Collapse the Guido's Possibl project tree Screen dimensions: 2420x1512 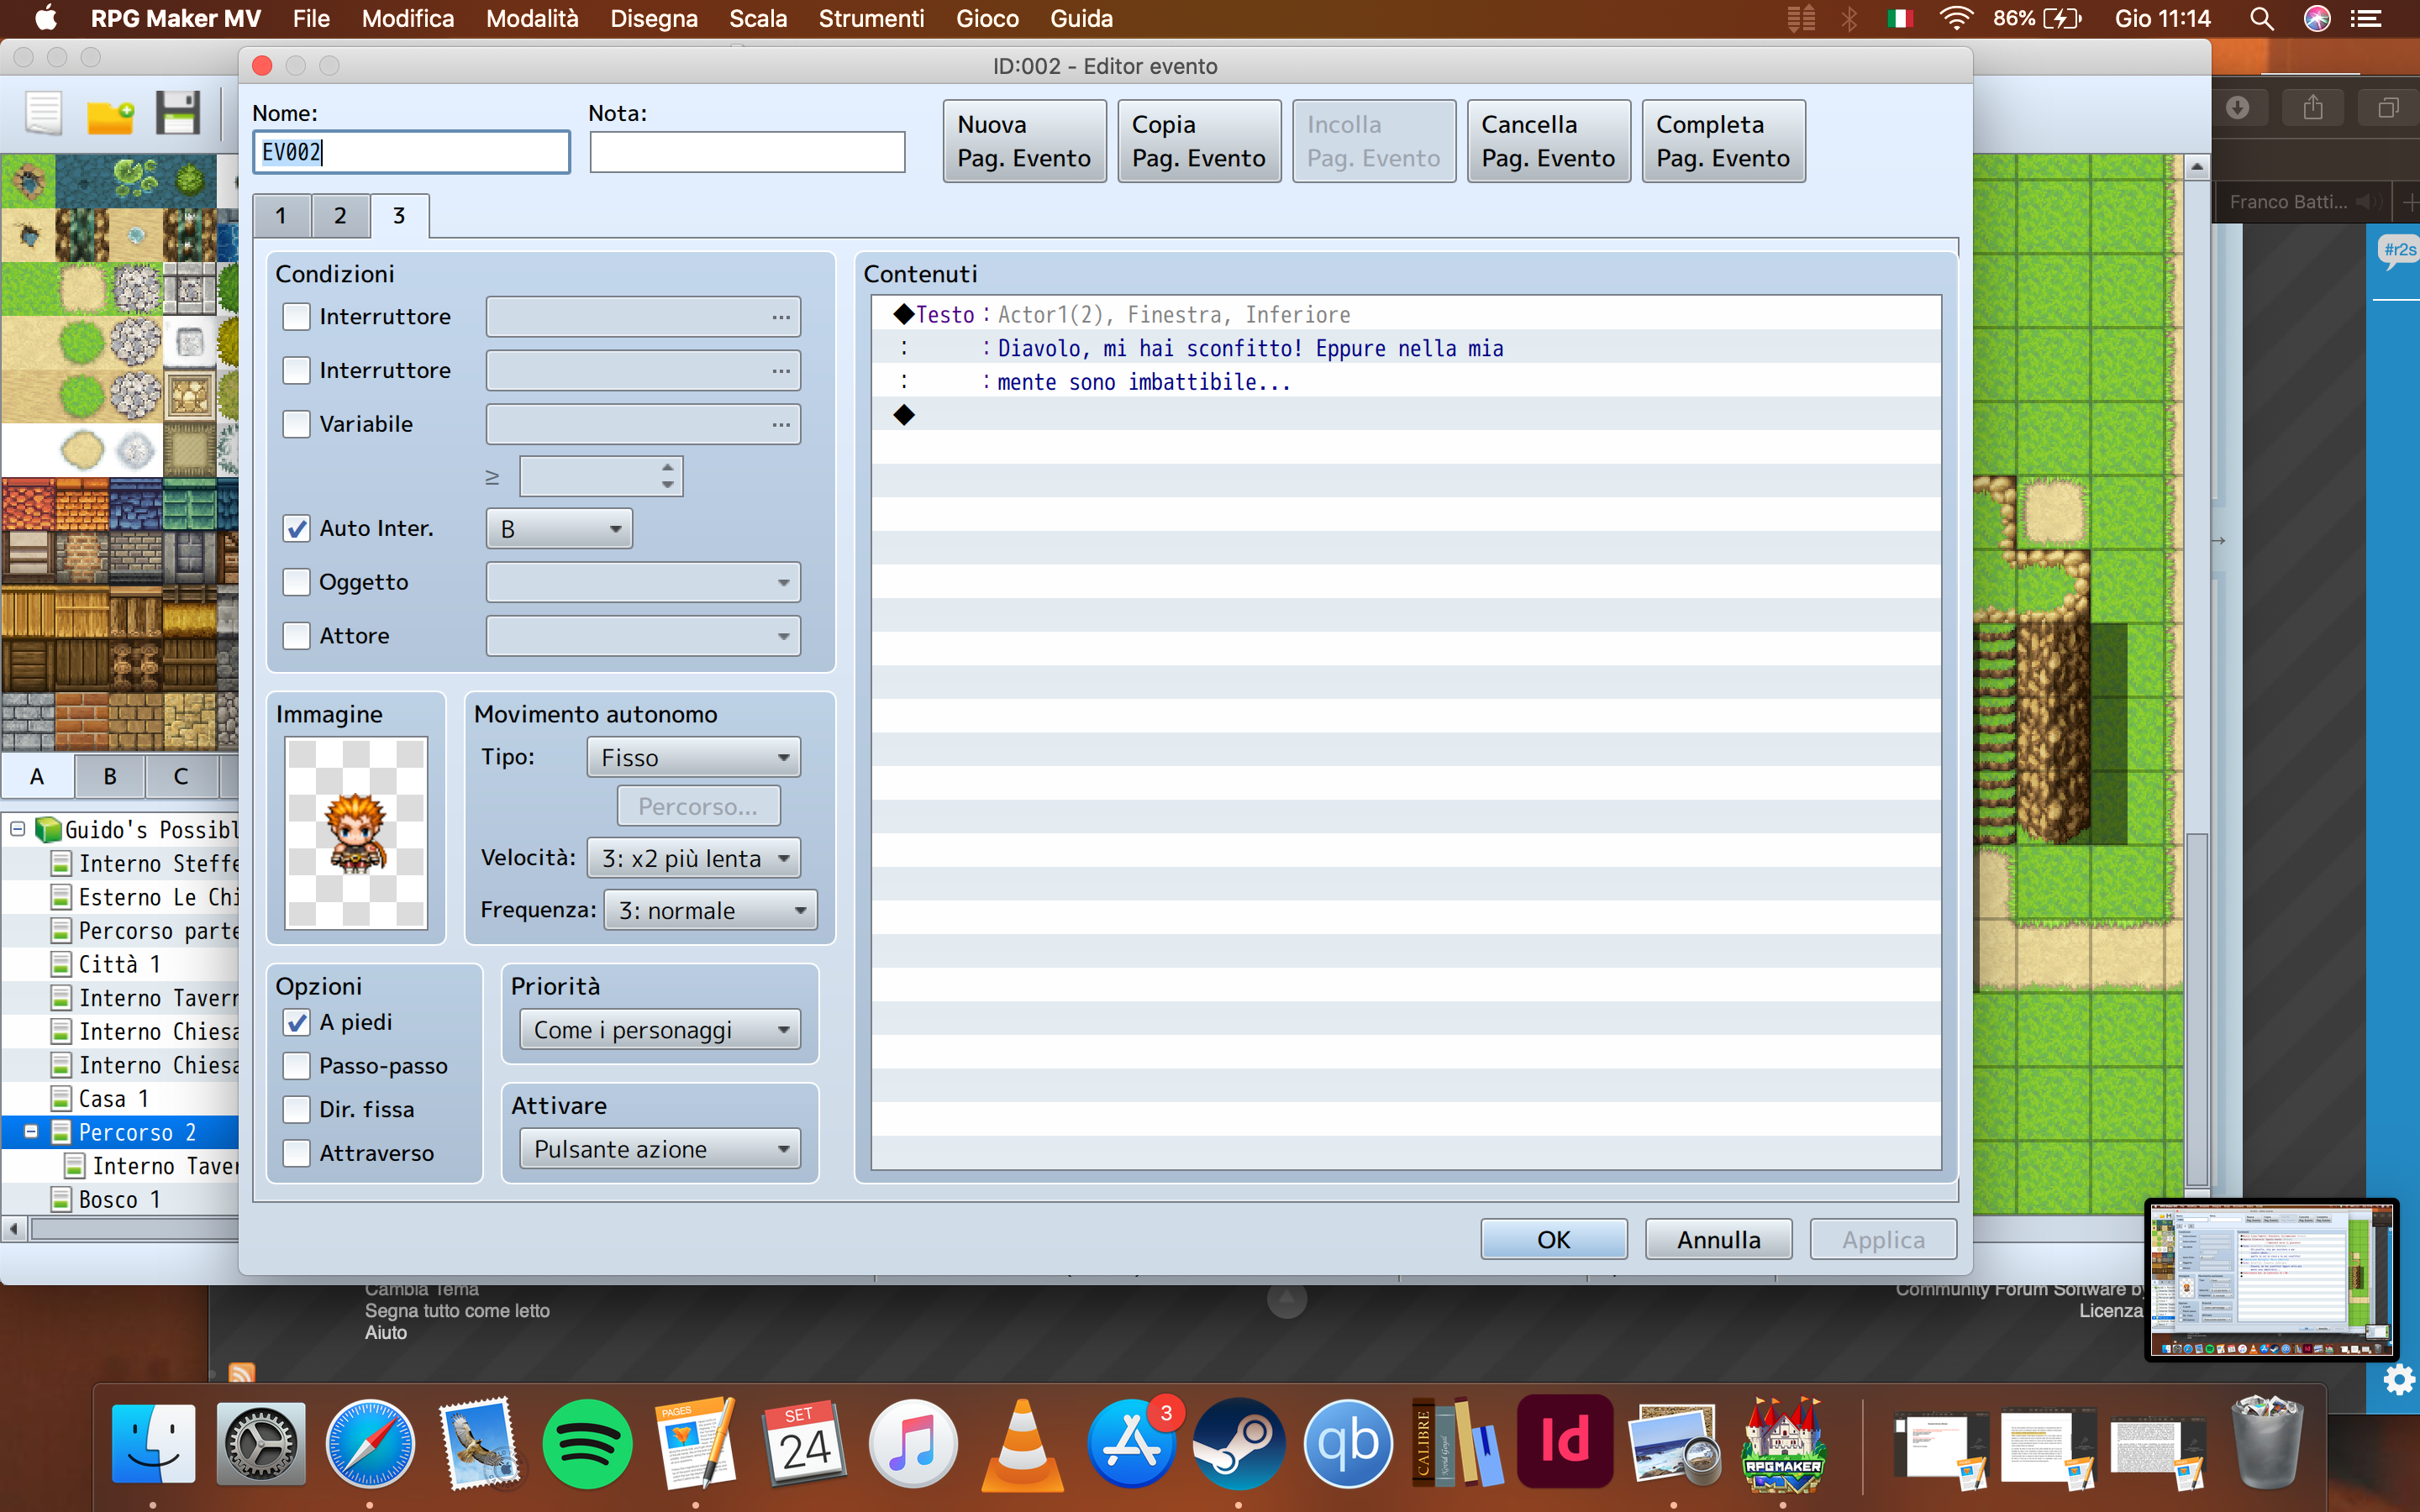17,829
